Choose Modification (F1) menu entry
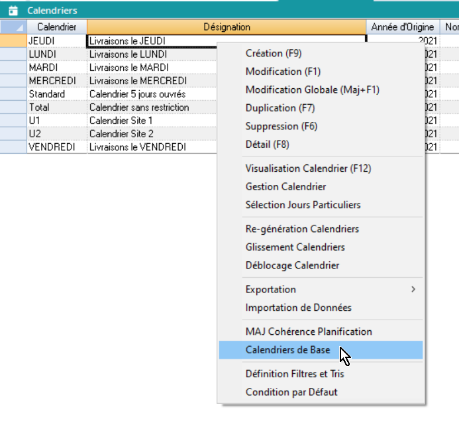459x423 pixels. click(x=283, y=72)
